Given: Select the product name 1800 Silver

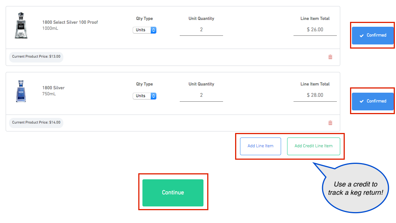Looking at the screenshot, I should tap(53, 88).
